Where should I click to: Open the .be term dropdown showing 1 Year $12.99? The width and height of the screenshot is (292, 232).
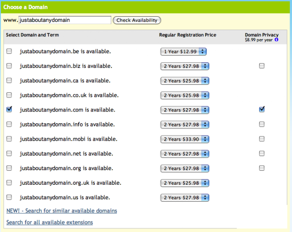(x=183, y=51)
